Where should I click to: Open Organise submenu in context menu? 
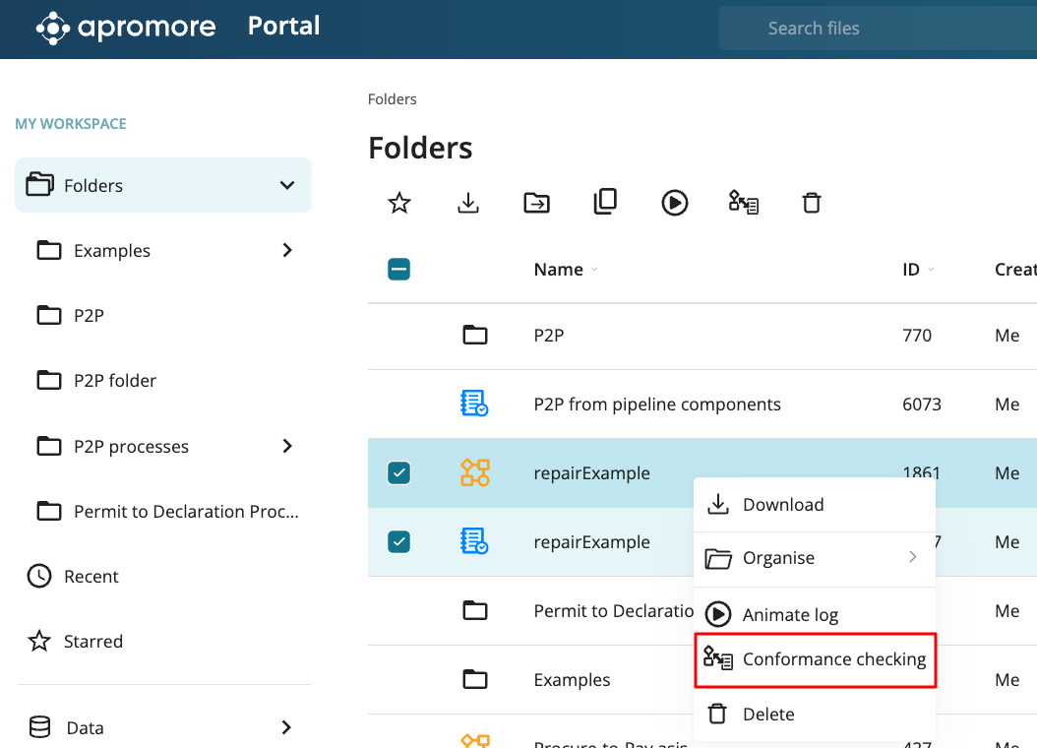click(815, 558)
